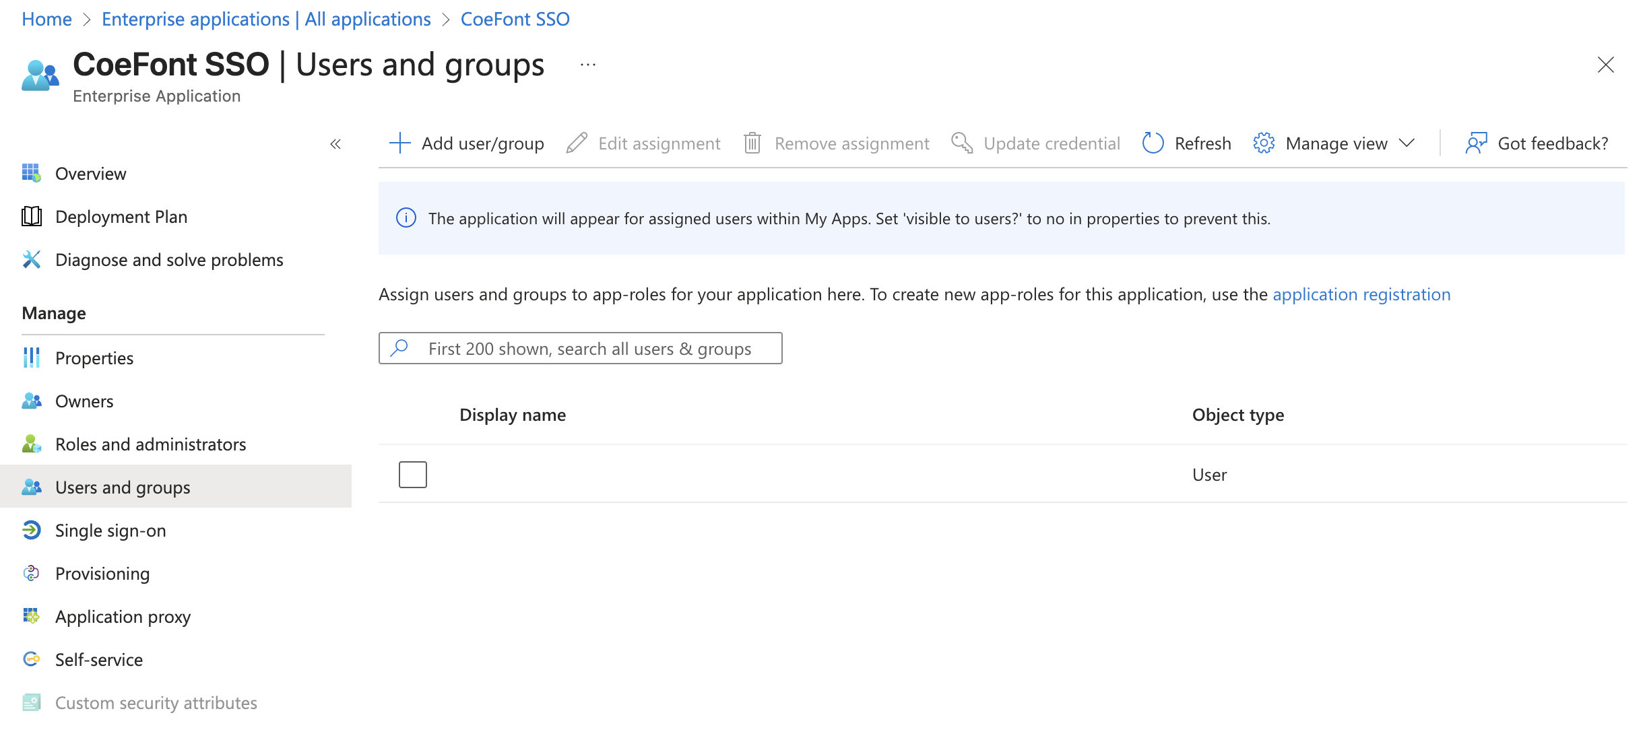Click the Provisioning cycle icon

tap(32, 573)
